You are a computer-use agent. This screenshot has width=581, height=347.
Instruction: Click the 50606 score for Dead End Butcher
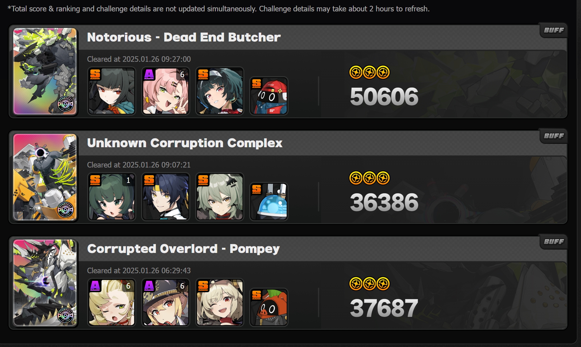pos(384,97)
